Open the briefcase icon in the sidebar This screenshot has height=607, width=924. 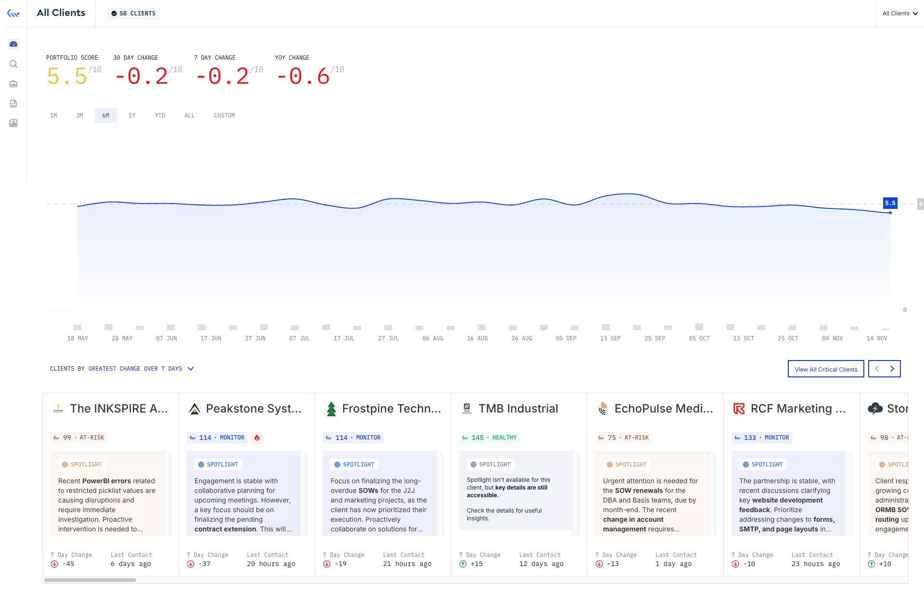[13, 83]
